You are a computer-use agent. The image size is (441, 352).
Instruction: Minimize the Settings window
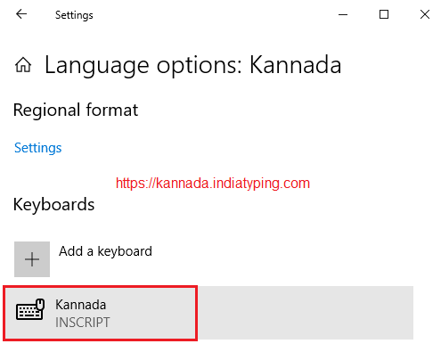click(343, 14)
